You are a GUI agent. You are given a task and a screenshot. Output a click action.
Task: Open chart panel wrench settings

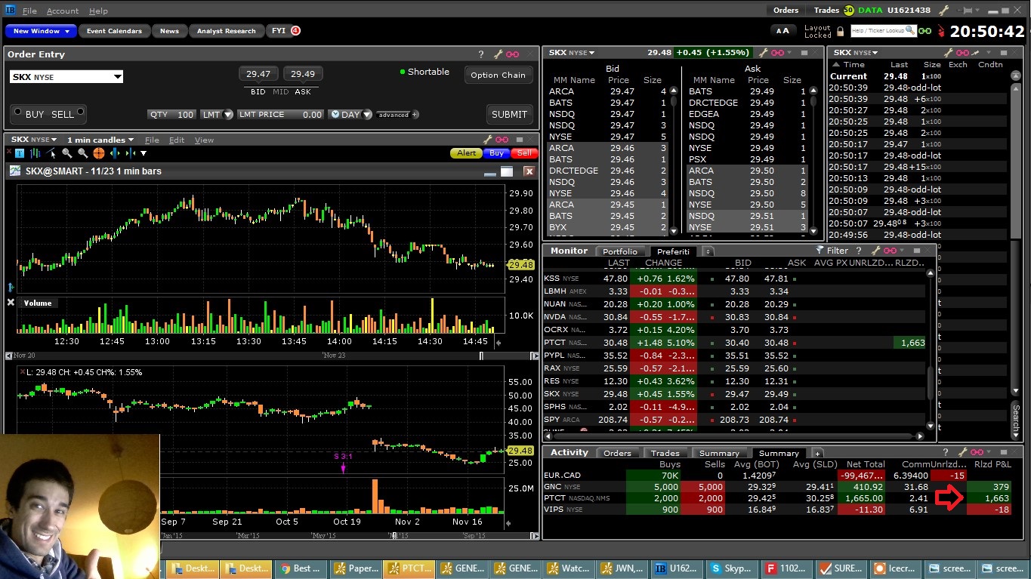[487, 140]
